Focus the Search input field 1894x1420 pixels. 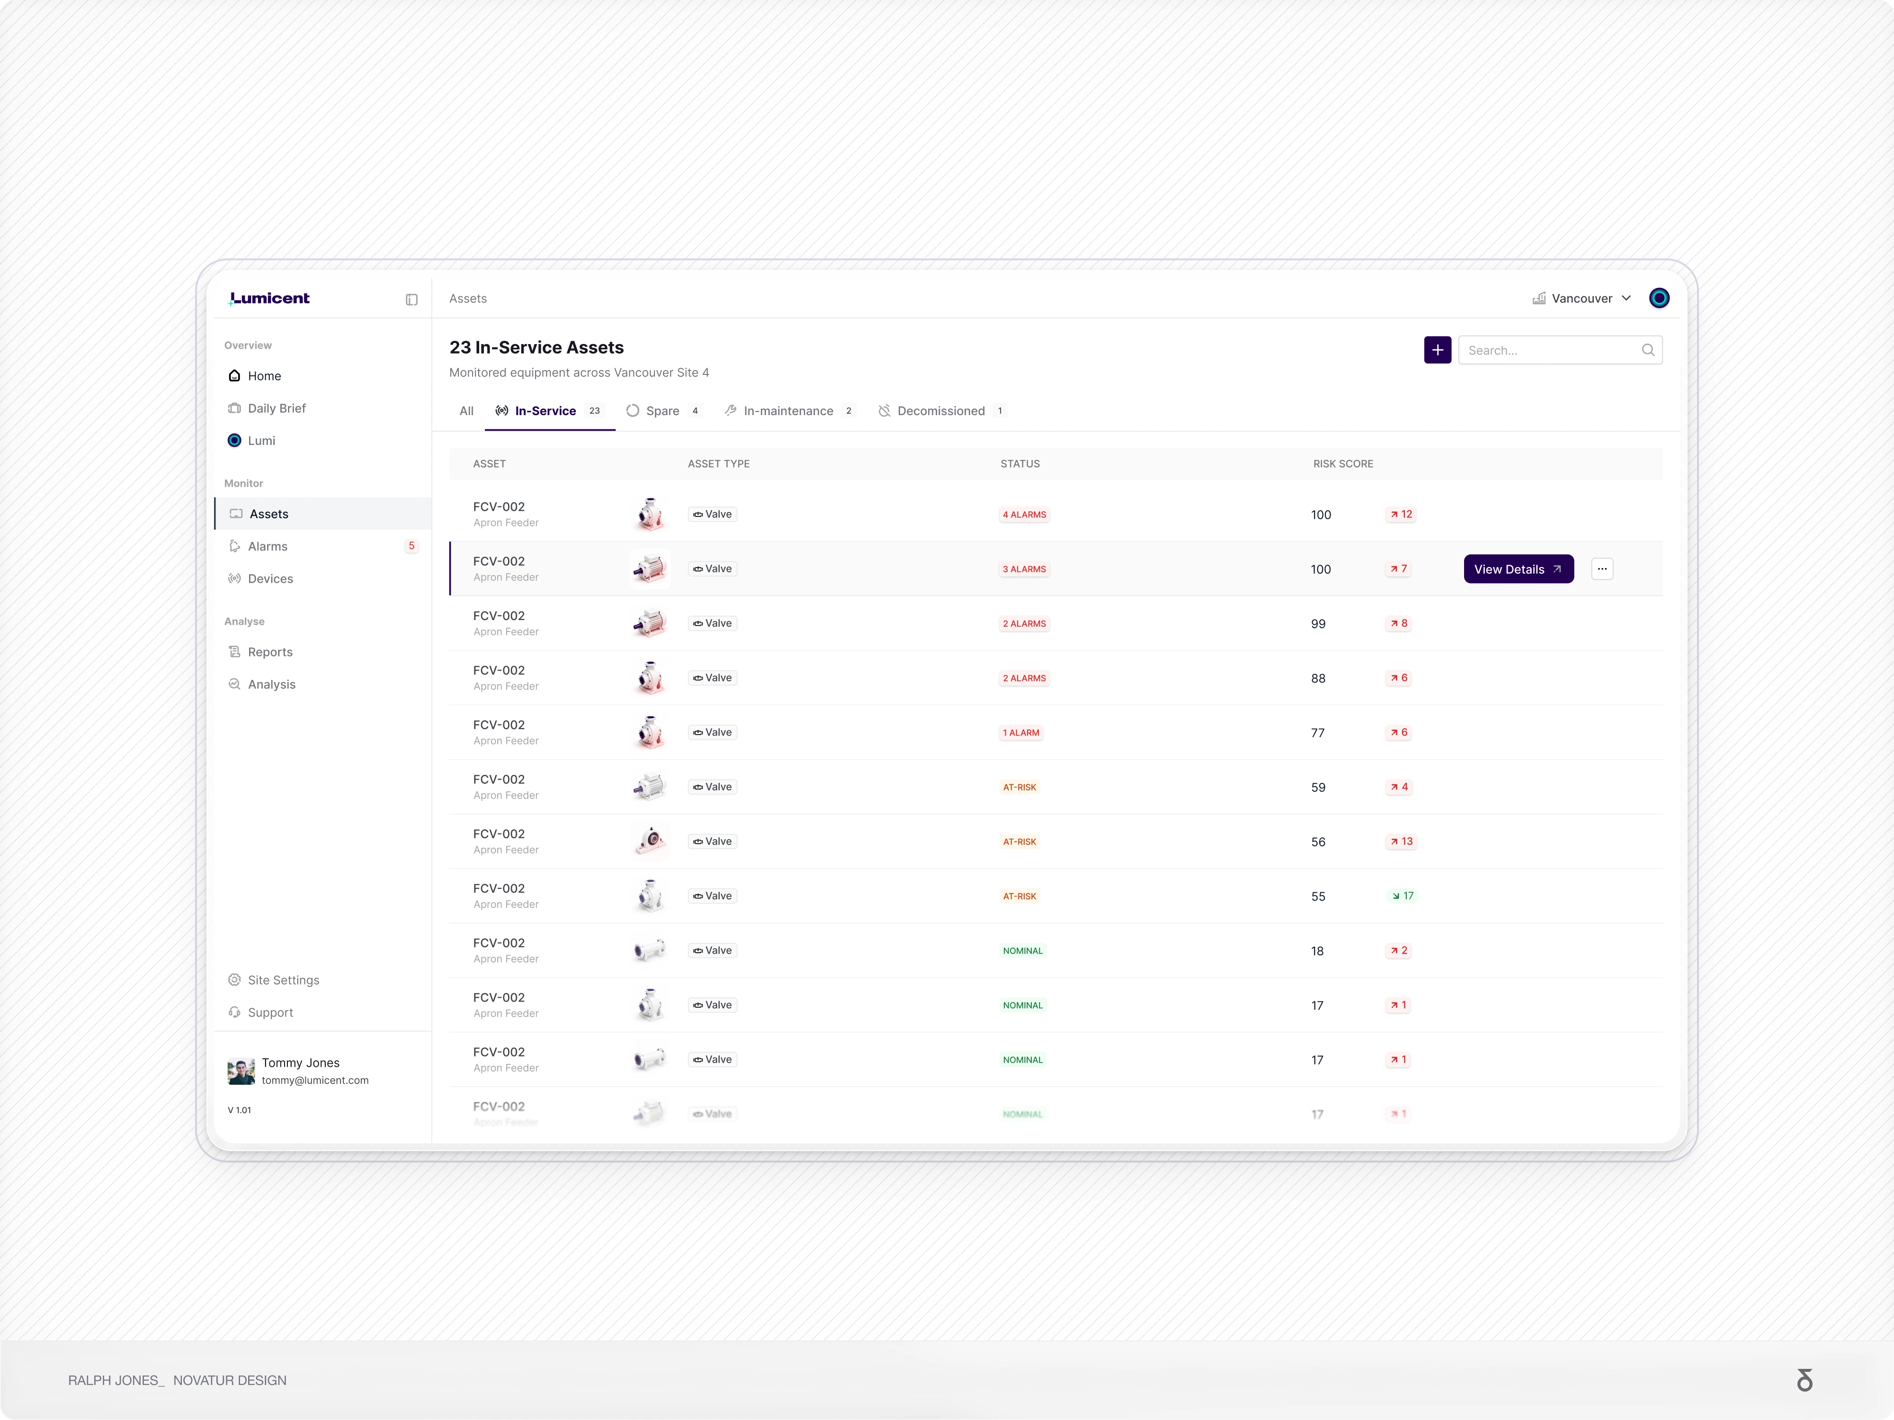click(1560, 350)
